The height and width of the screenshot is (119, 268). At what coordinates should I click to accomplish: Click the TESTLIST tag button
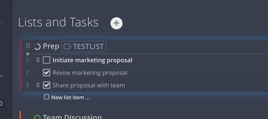[x=84, y=47]
